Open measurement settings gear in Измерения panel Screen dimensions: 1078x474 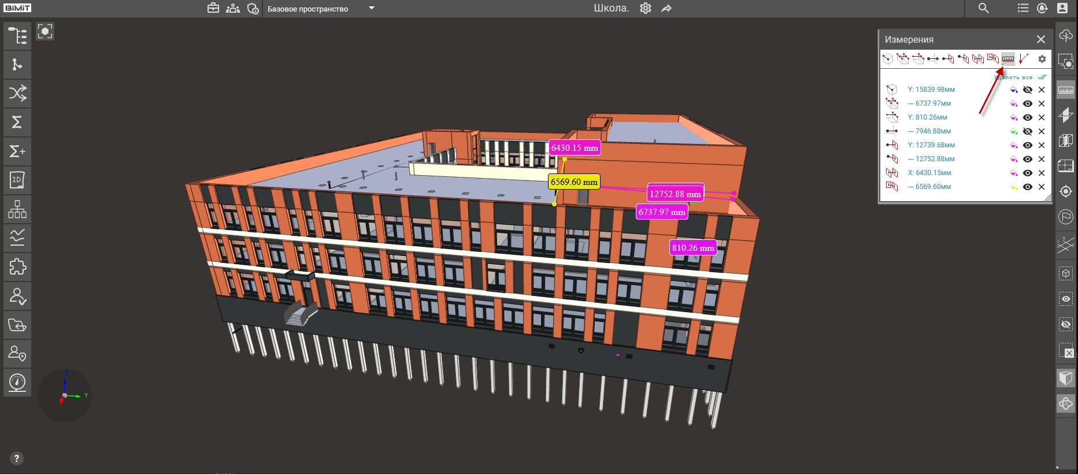coord(1042,59)
